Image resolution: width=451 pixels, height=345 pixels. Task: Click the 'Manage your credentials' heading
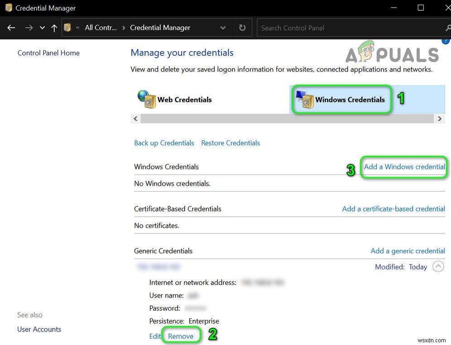click(x=182, y=53)
